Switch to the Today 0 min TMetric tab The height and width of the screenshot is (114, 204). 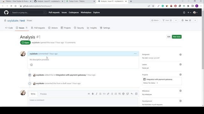point(80,1)
